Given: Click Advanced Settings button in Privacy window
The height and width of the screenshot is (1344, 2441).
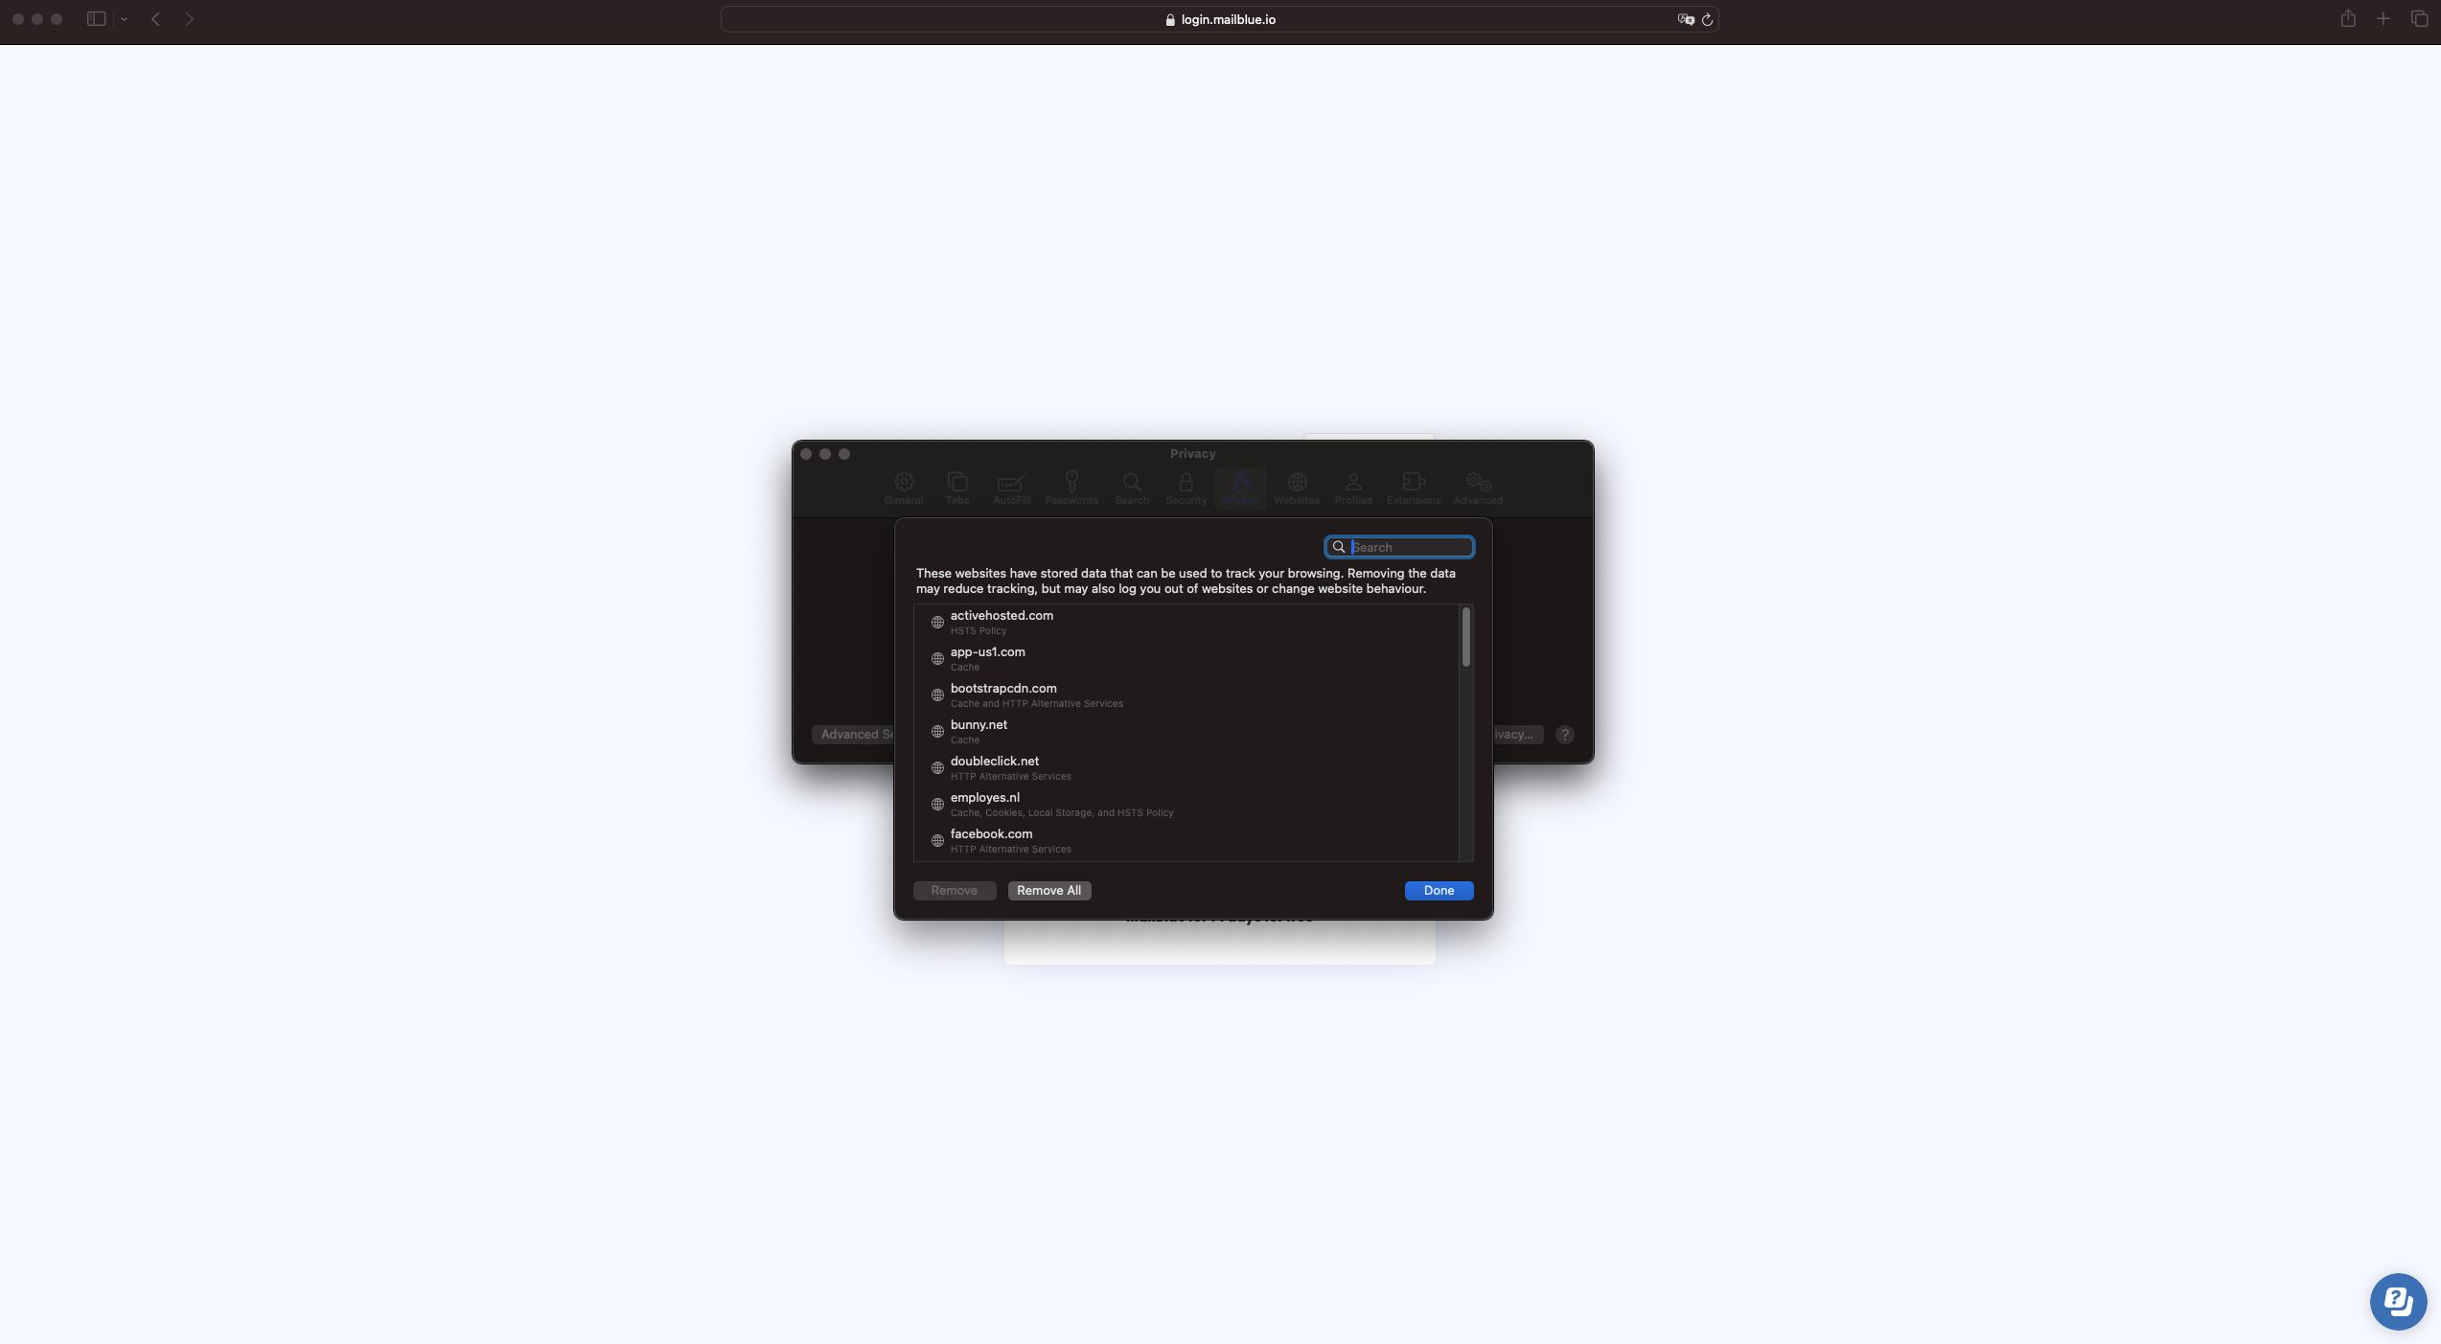Looking at the screenshot, I should (854, 735).
